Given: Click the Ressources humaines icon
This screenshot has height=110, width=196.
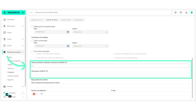Looking at the screenshot, I should click(x=5, y=52).
